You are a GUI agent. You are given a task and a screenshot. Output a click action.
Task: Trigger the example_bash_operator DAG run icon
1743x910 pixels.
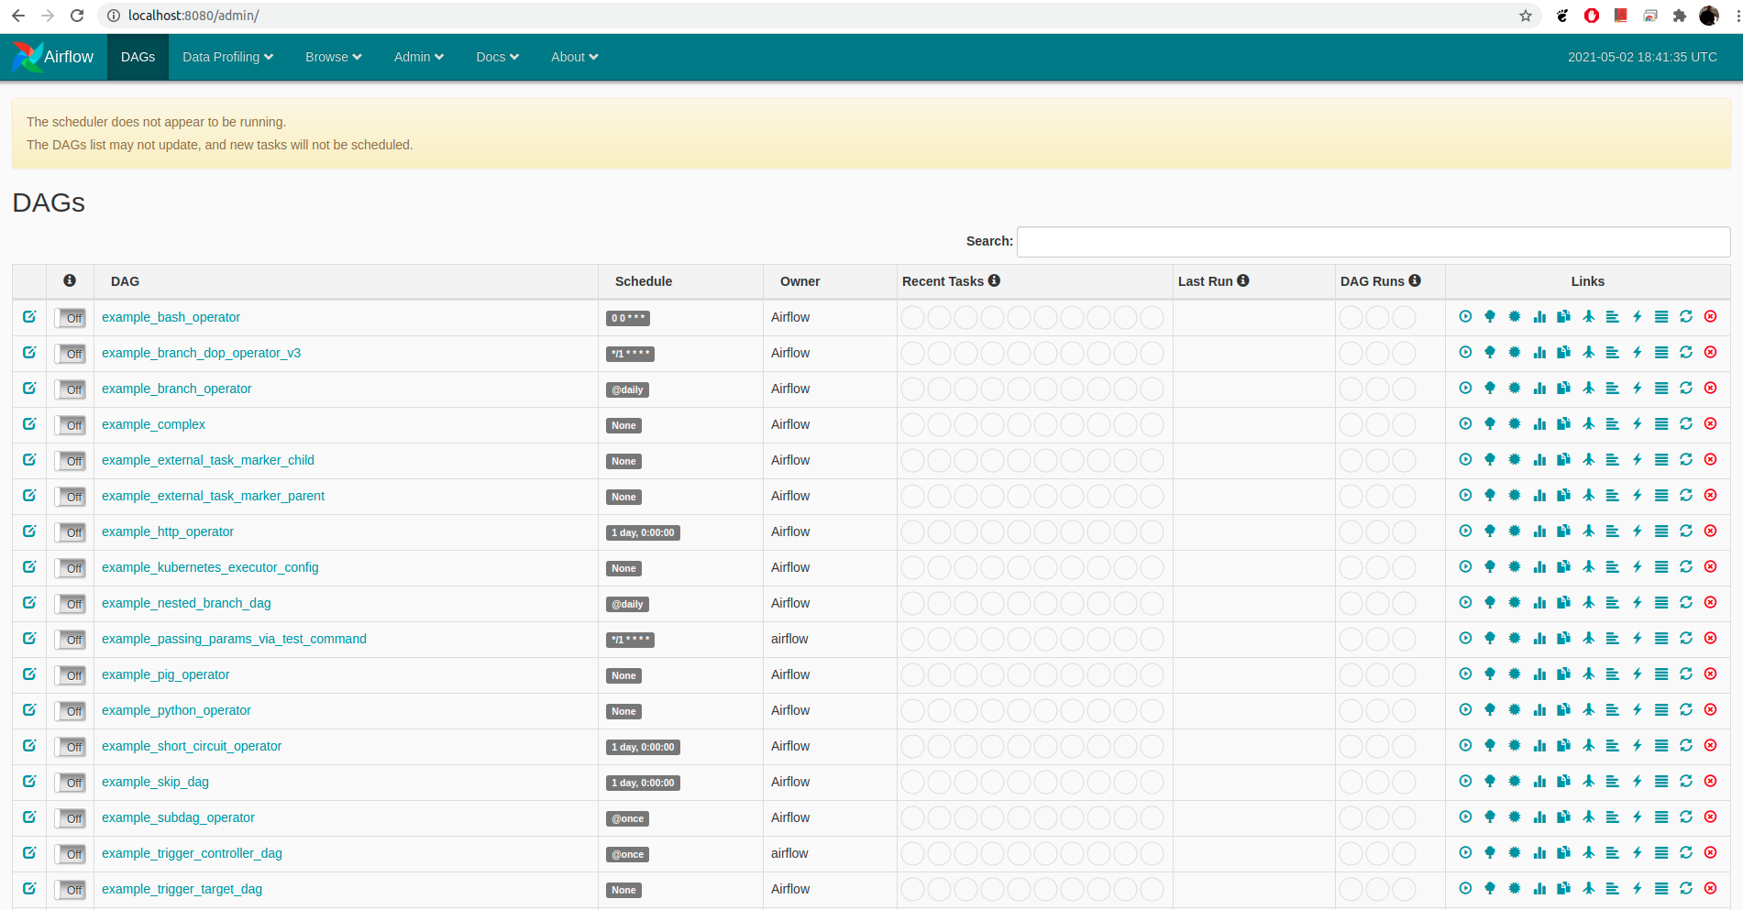[1465, 317]
